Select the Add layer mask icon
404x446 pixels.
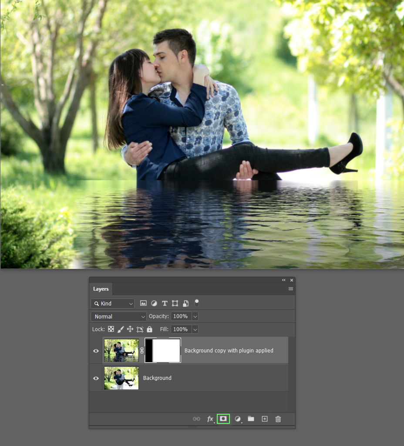(x=223, y=419)
